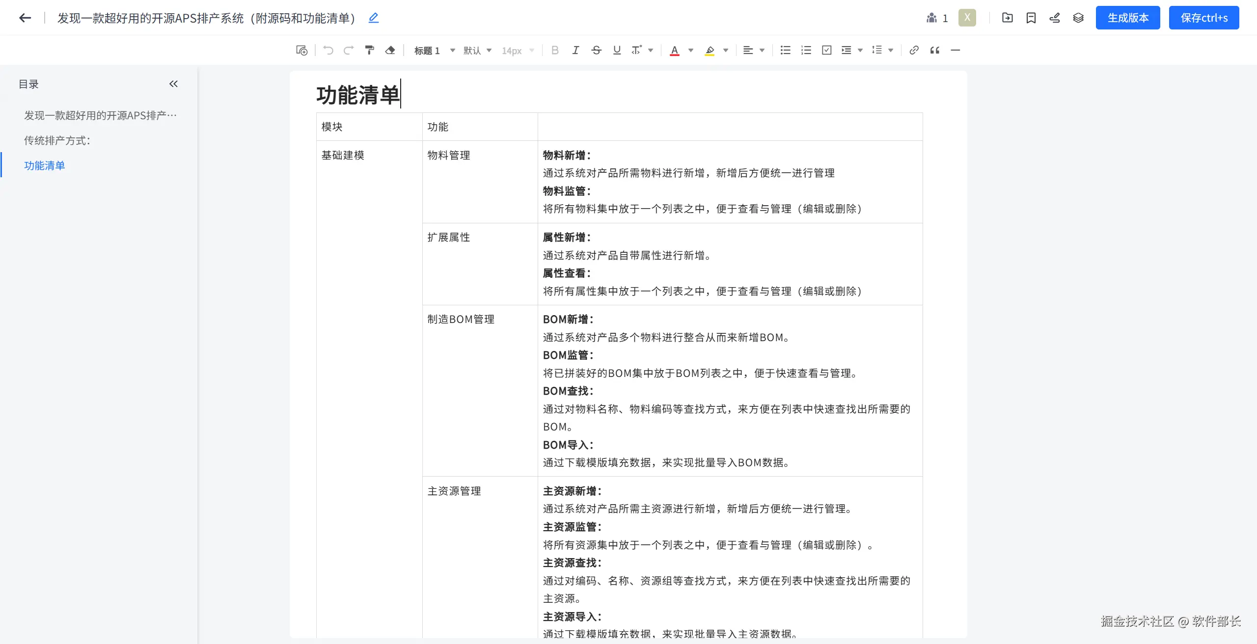
Task: Collapse the 目录 sidebar panel
Action: tap(173, 84)
